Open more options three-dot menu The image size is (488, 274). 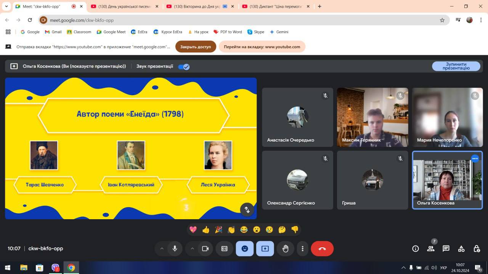coord(302,249)
